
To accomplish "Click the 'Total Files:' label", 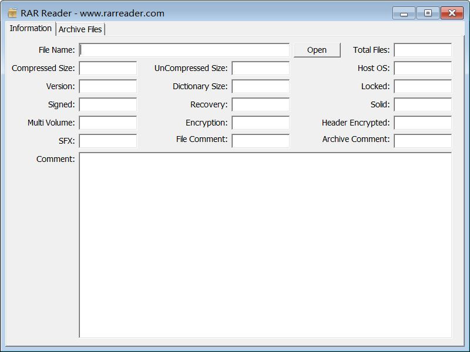I will coord(371,50).
